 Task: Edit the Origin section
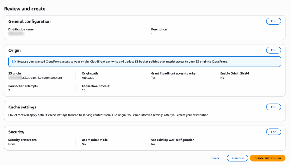pyautogui.click(x=274, y=50)
